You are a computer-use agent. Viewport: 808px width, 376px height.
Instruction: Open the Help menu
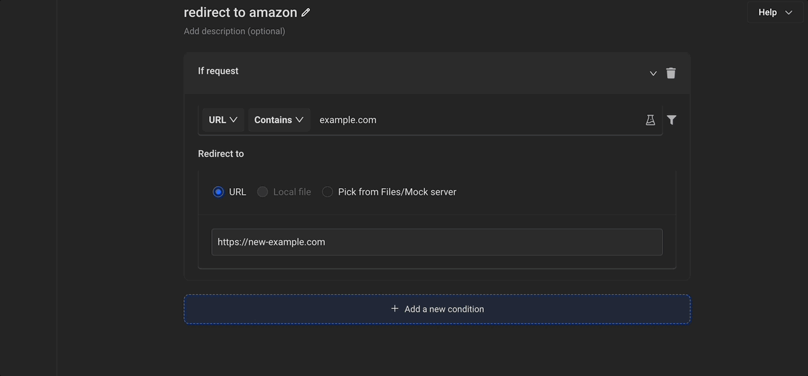click(x=767, y=12)
